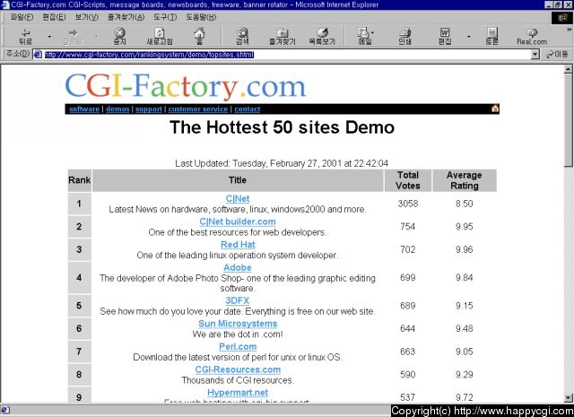Click the vertical scrollbar thumb
Image resolution: width=574 pixels, height=417 pixels.
coord(568,119)
